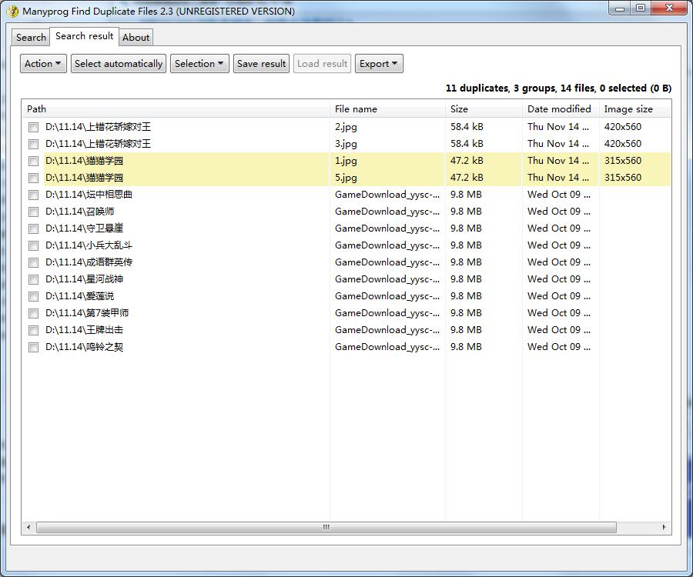The width and height of the screenshot is (693, 577).
Task: Click the Manyprog app icon in title bar
Action: click(12, 12)
